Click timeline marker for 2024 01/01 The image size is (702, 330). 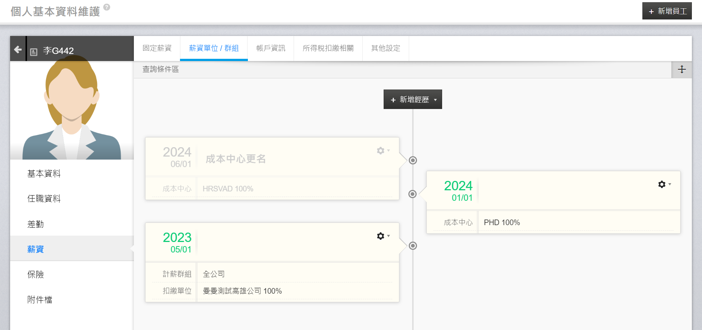412,194
